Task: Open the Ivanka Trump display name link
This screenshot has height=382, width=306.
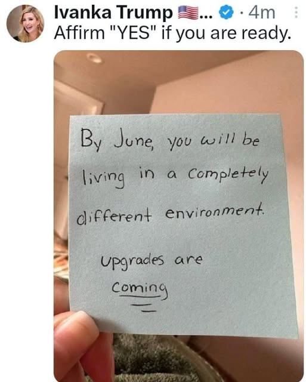Action: [x=113, y=13]
